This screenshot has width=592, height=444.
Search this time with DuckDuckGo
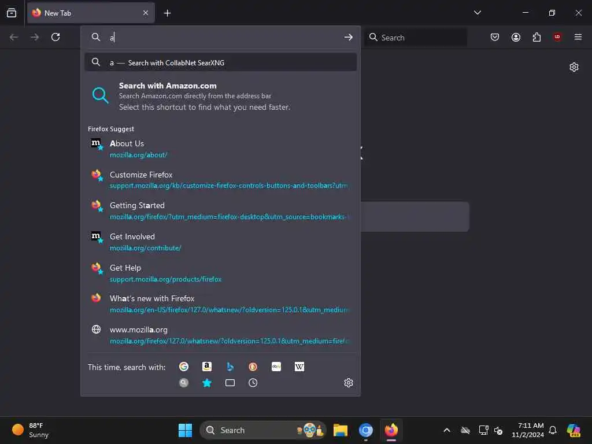pyautogui.click(x=253, y=367)
